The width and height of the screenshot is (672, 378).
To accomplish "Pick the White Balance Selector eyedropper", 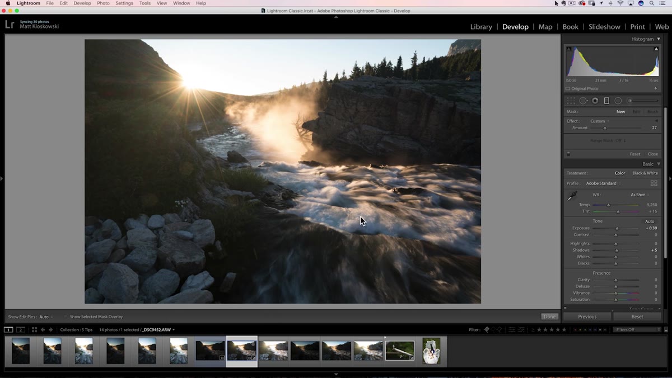I will (572, 196).
